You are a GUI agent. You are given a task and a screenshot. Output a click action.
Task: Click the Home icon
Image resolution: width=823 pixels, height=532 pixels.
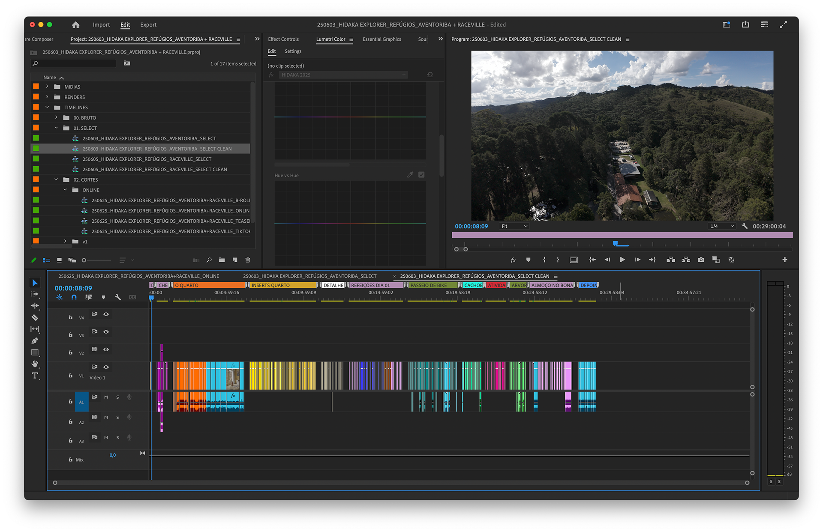click(x=76, y=25)
